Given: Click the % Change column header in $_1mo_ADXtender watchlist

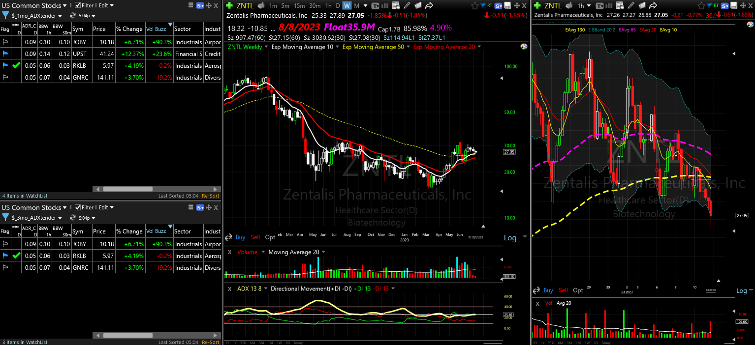Looking at the screenshot, I should [x=129, y=29].
